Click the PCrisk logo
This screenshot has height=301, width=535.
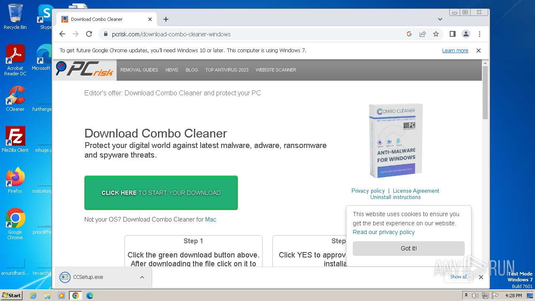84,69
